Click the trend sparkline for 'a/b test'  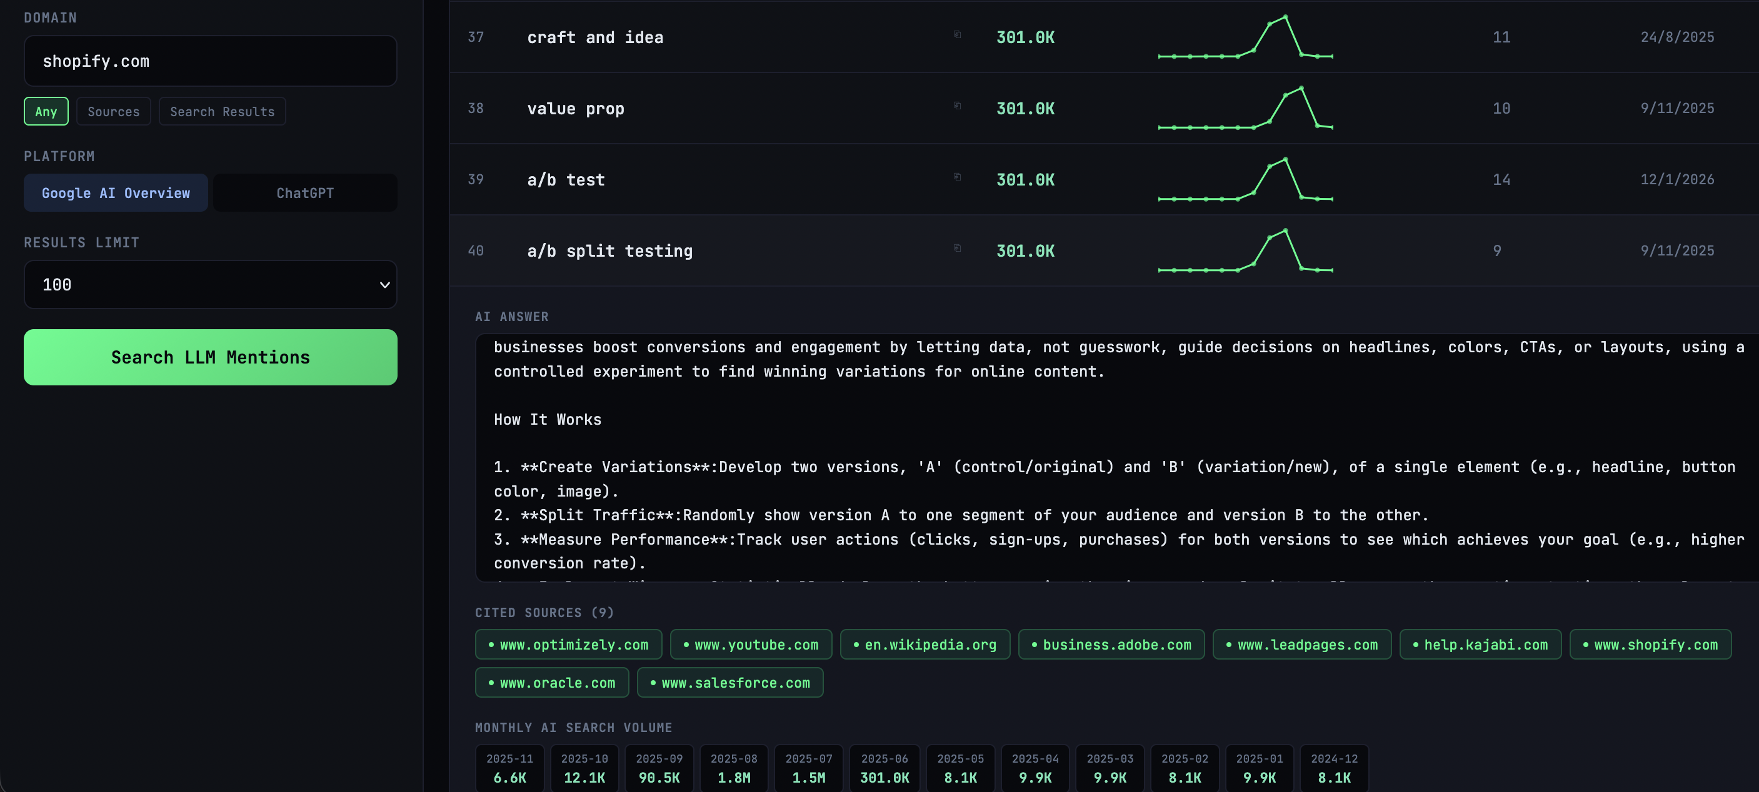point(1245,180)
